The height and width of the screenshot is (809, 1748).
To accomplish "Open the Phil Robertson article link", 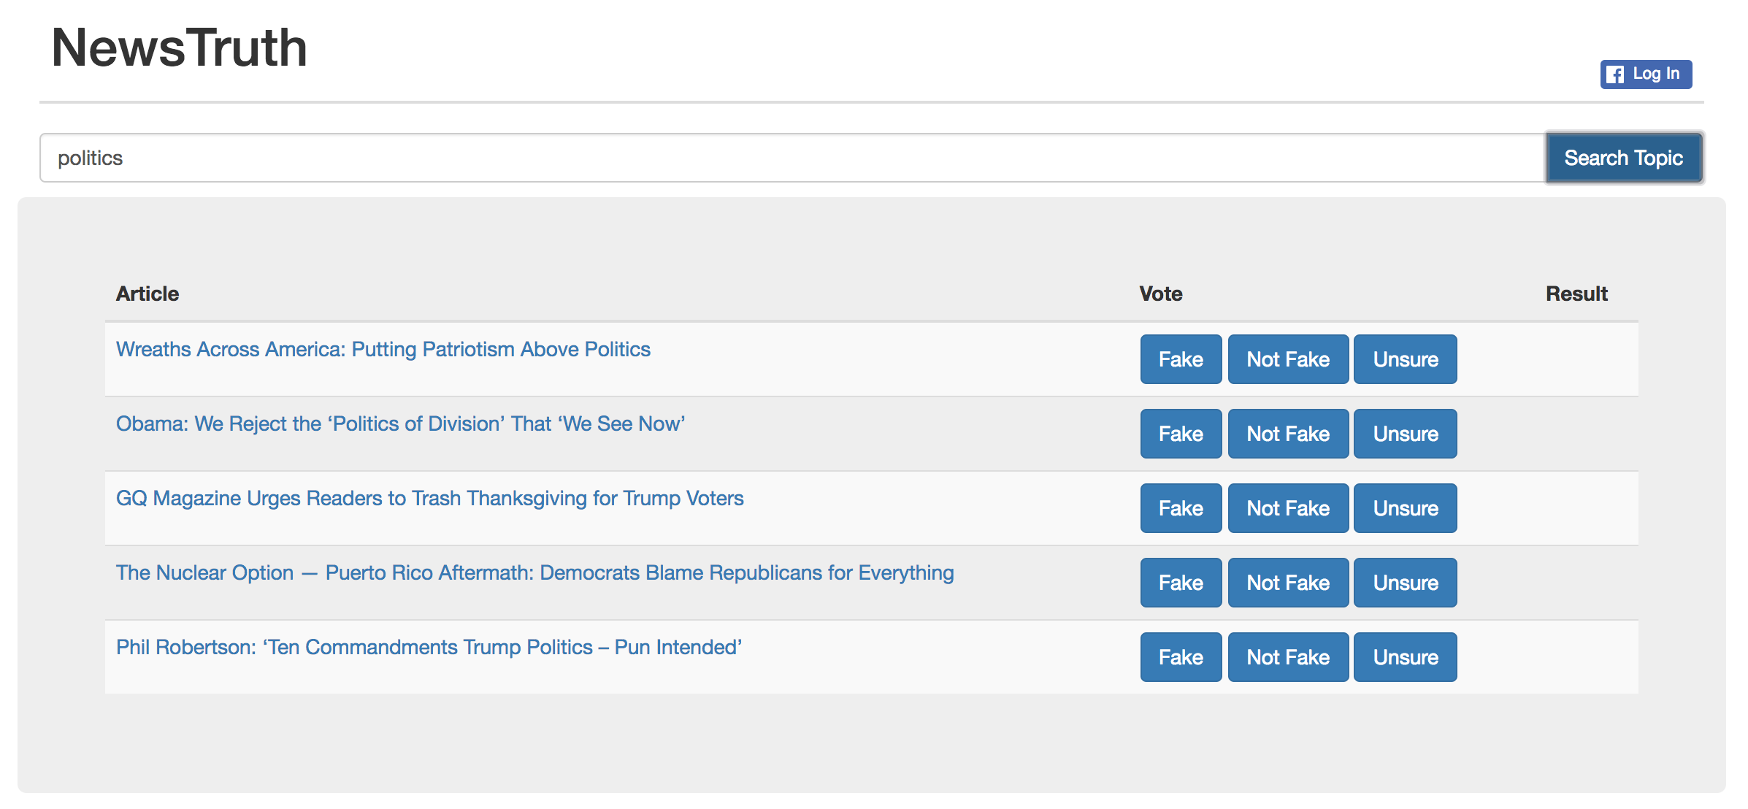I will pyautogui.click(x=429, y=647).
